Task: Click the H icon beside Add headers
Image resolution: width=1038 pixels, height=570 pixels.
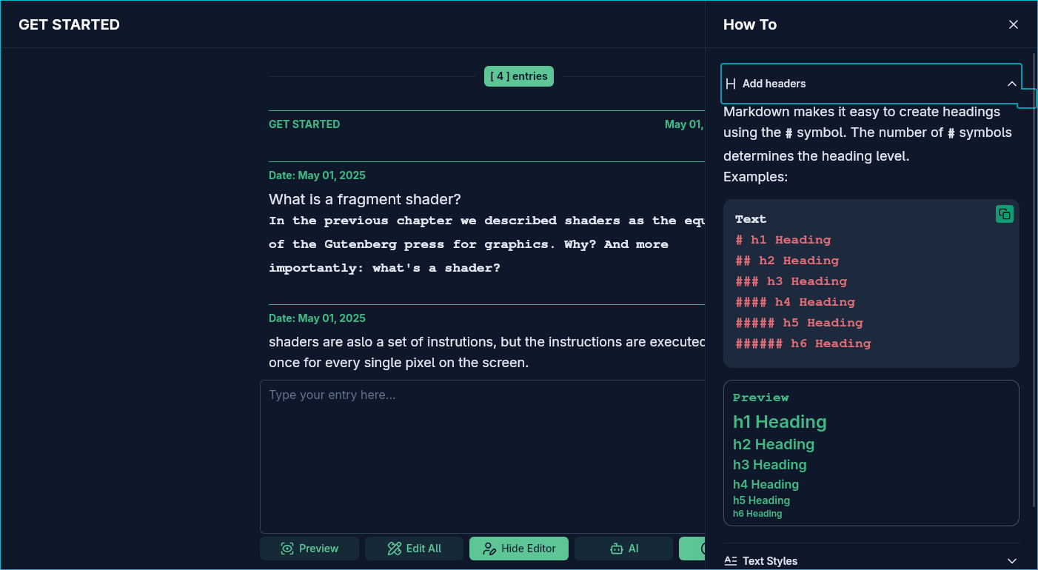Action: coord(731,84)
